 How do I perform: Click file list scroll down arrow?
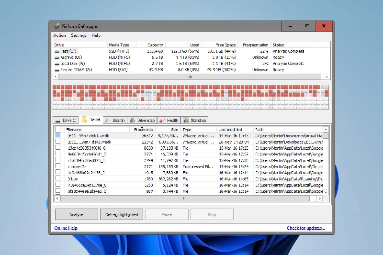(326, 192)
